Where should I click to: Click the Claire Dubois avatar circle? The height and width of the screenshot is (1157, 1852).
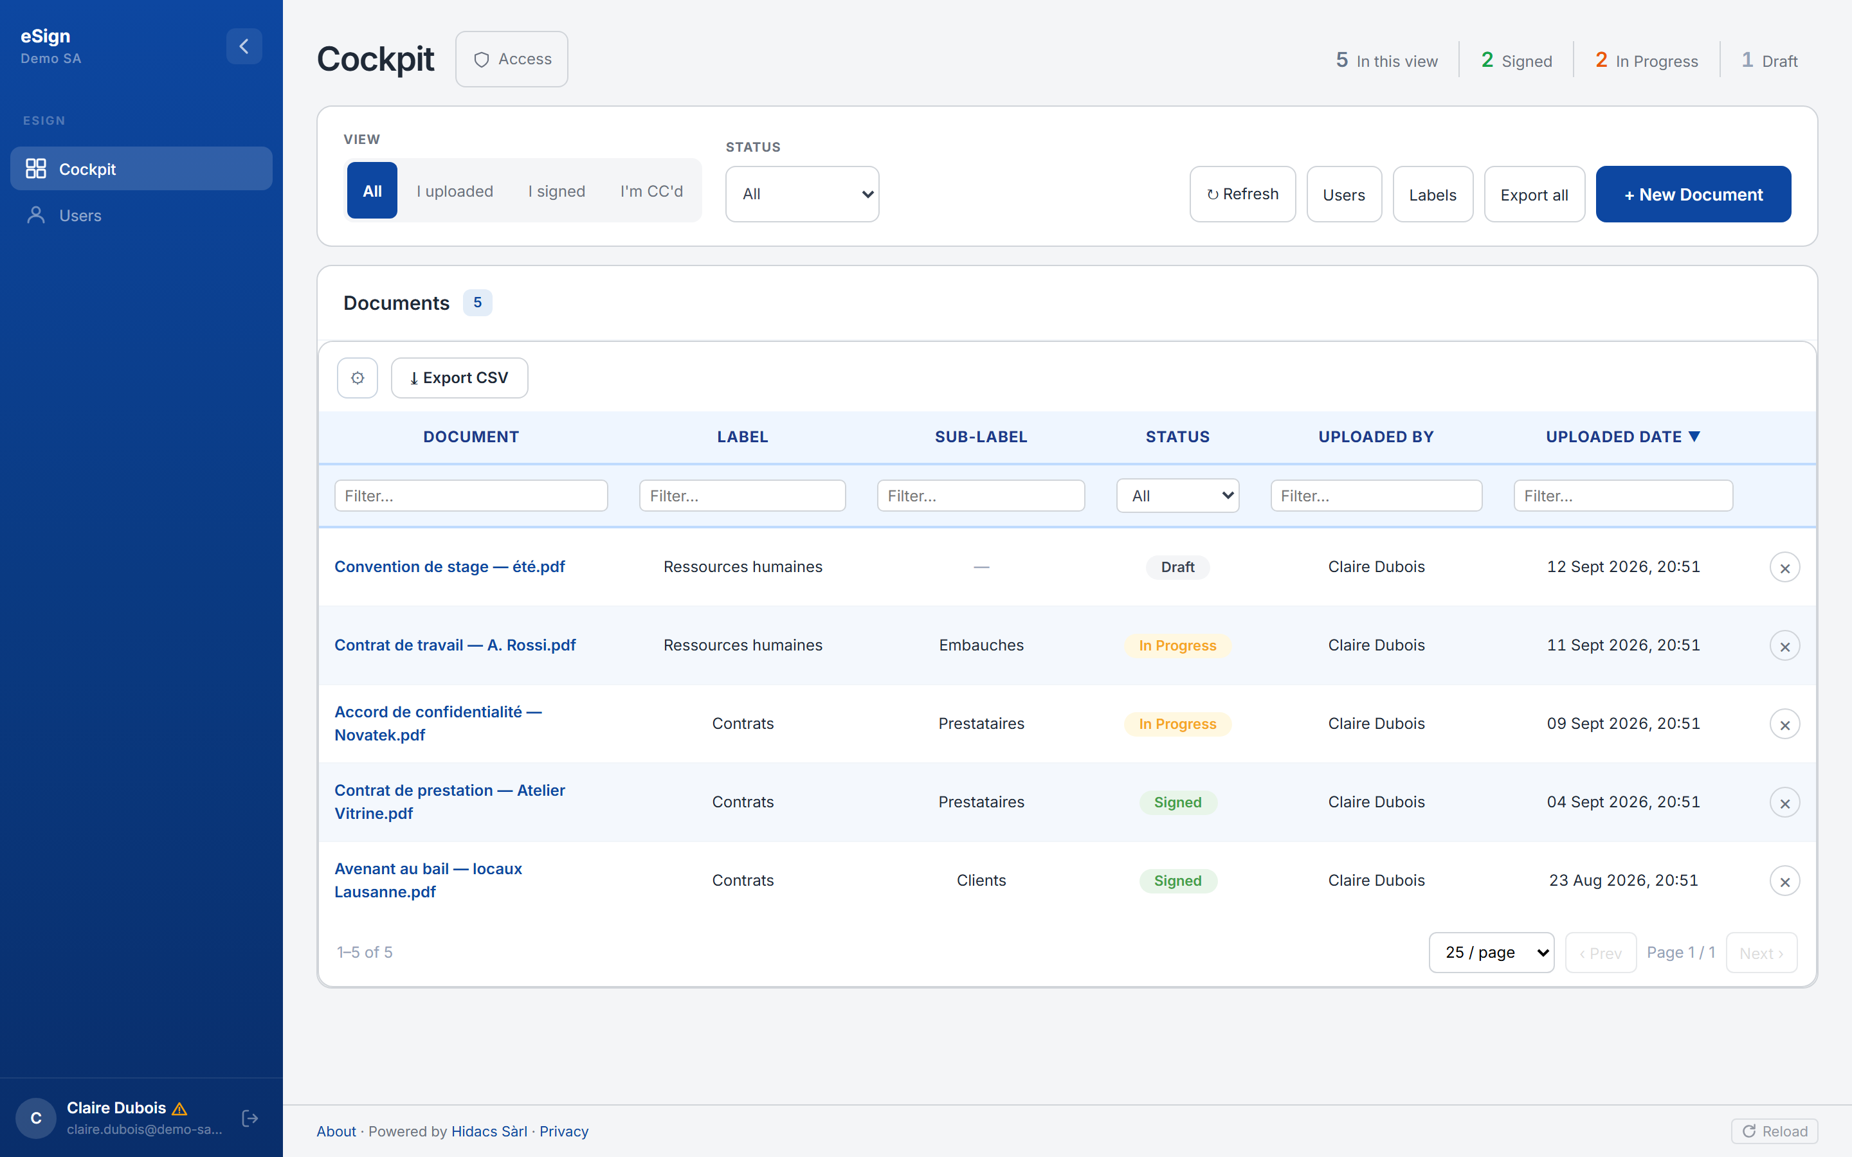36,1118
